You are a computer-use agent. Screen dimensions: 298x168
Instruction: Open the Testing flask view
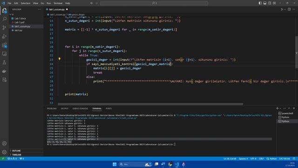(4, 63)
